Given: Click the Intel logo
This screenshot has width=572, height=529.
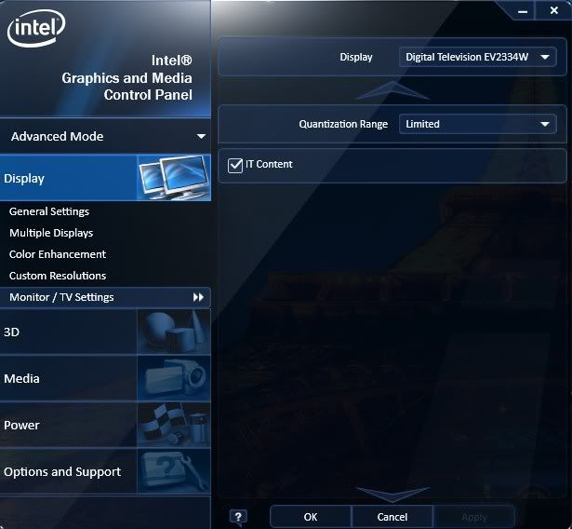Looking at the screenshot, I should coord(36,28).
